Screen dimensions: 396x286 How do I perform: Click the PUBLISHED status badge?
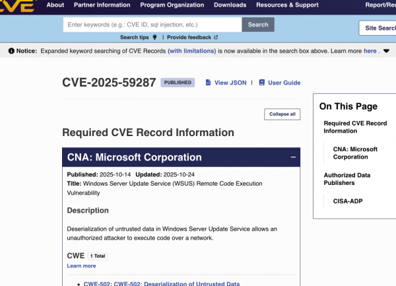click(178, 83)
